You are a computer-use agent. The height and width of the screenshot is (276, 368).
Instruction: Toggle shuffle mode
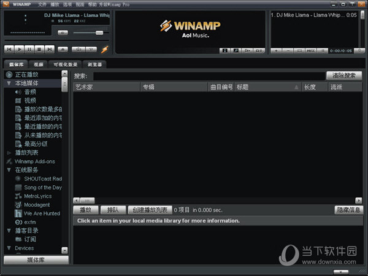click(79, 49)
